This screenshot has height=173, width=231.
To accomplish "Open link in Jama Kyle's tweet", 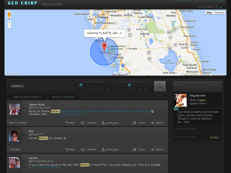I will pyautogui.click(x=67, y=114).
